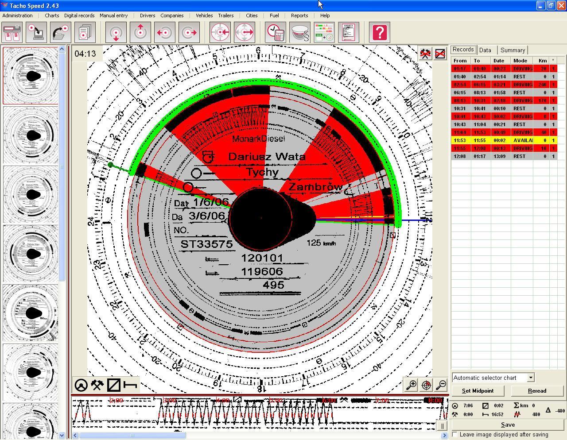Zoom out on the chart with magnifier minus
567x440 pixels.
[x=441, y=385]
